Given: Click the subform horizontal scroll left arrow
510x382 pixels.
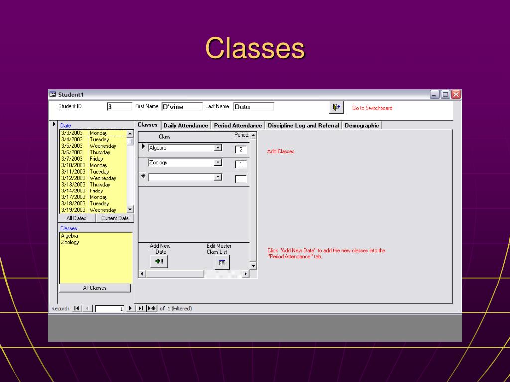Looking at the screenshot, I should pyautogui.click(x=142, y=274).
